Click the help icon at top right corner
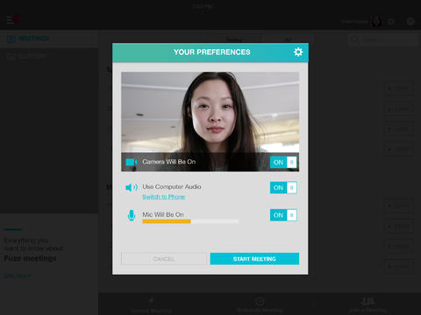The height and width of the screenshot is (315, 421). click(x=410, y=21)
